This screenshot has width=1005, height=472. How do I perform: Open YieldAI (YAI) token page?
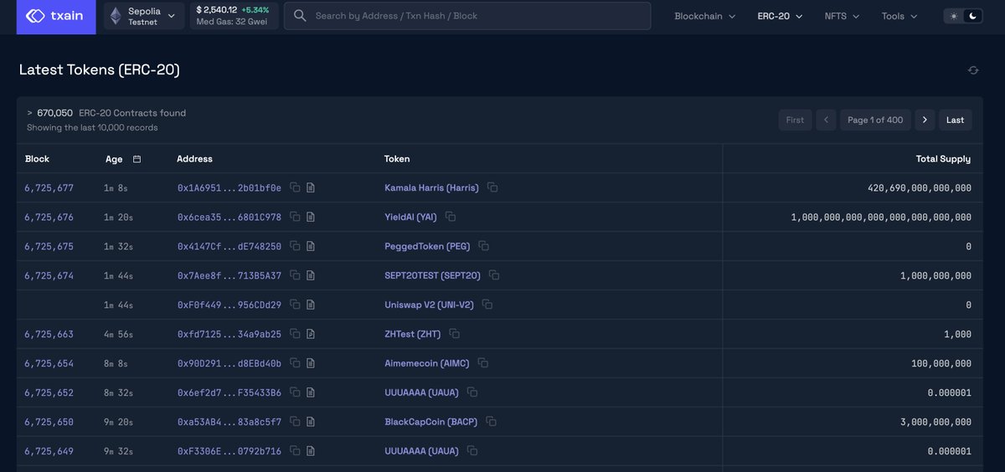click(x=410, y=218)
